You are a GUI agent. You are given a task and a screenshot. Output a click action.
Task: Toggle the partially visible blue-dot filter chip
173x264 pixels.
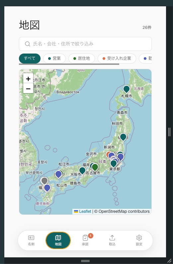click(x=145, y=59)
